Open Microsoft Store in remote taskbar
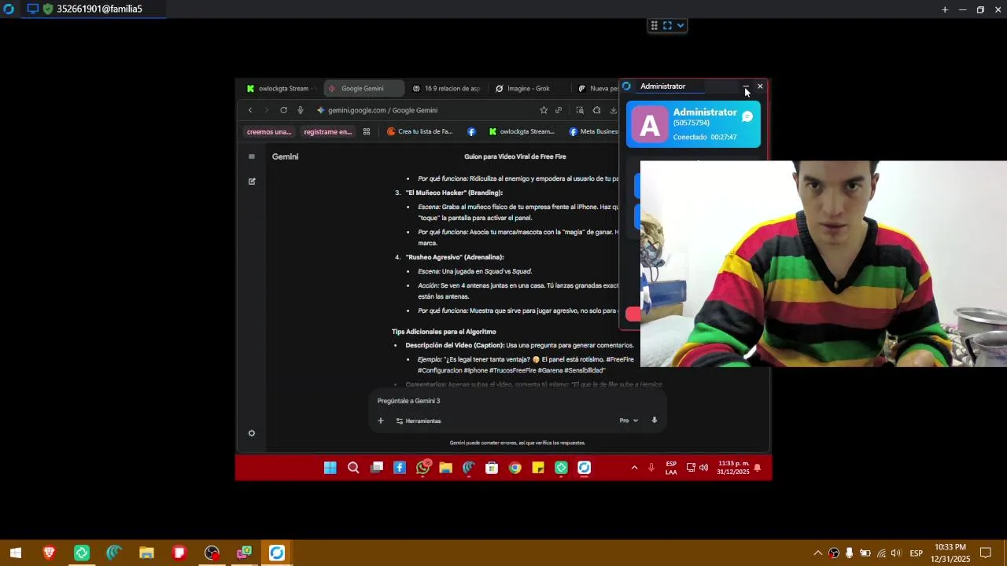This screenshot has height=566, width=1007. (492, 468)
